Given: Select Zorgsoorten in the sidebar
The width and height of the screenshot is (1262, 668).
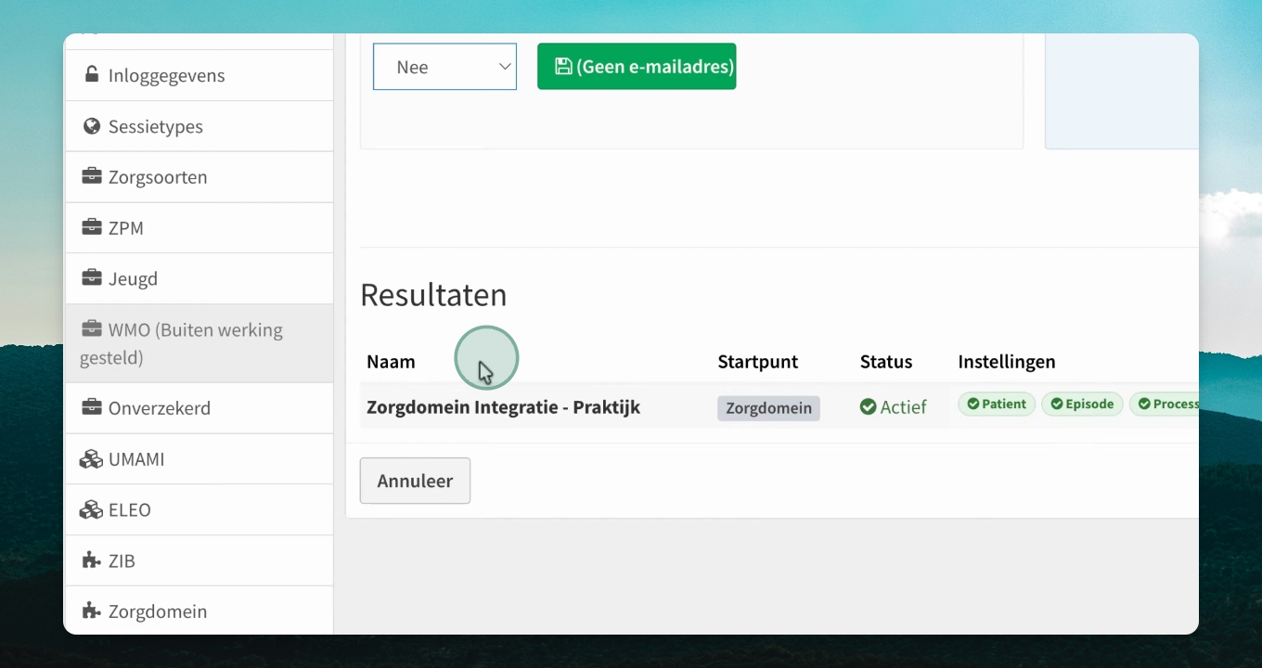Looking at the screenshot, I should pos(199,177).
